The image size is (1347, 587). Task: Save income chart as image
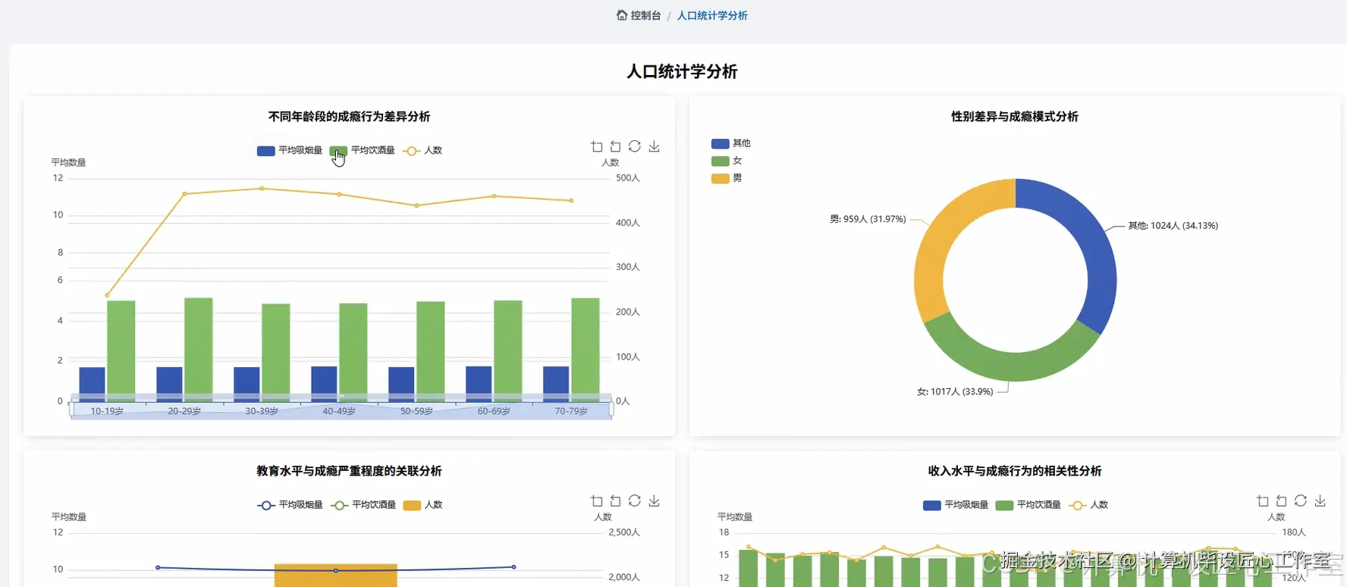coord(1320,501)
